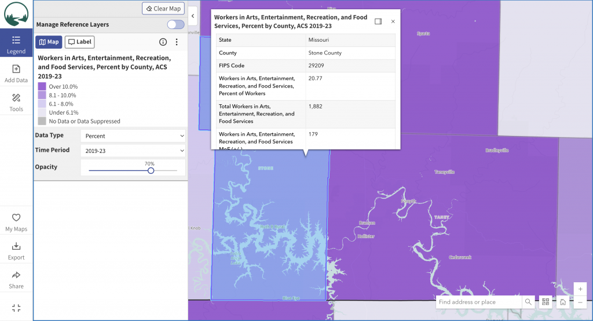Click the Hollister label on the map
The width and height of the screenshot is (593, 321).
(366, 236)
